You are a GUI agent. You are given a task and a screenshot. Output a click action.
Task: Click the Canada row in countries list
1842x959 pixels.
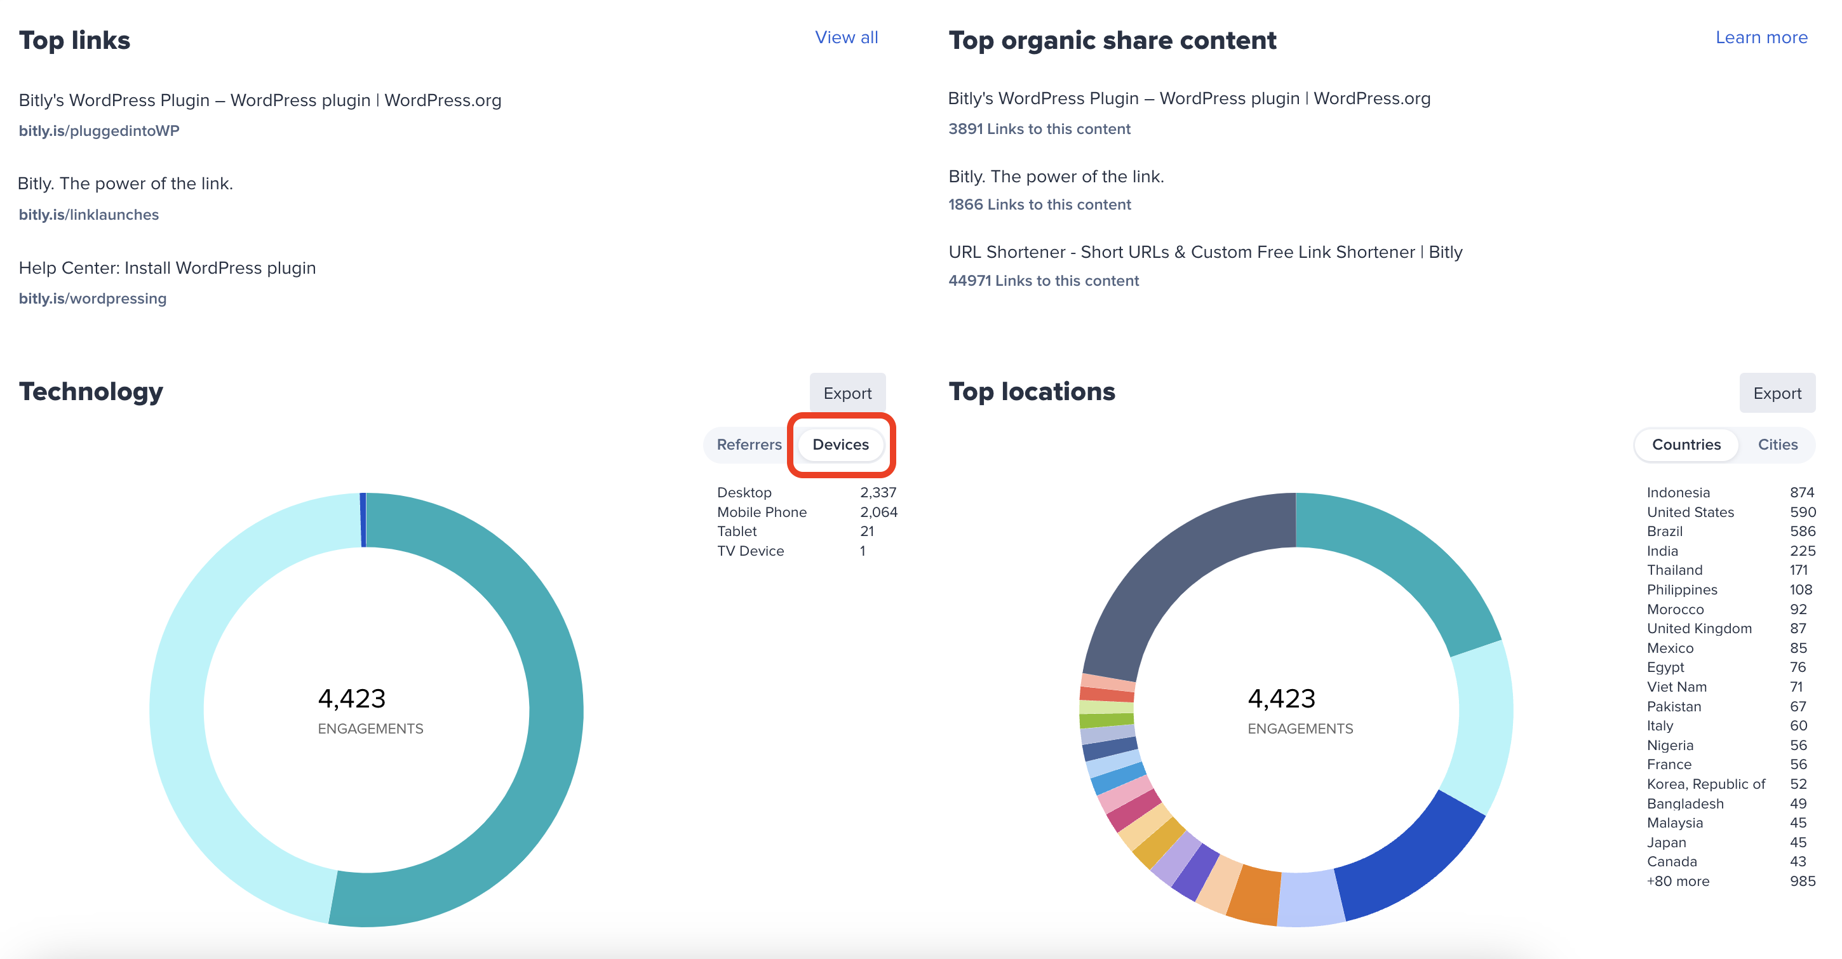coord(1727,862)
